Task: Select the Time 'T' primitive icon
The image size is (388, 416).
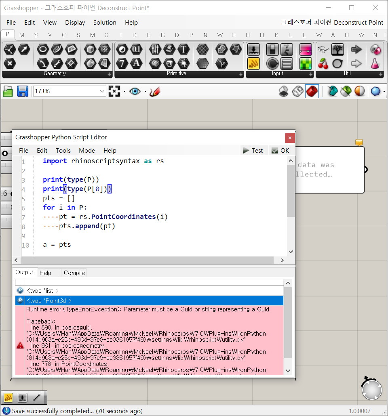Action: click(183, 49)
